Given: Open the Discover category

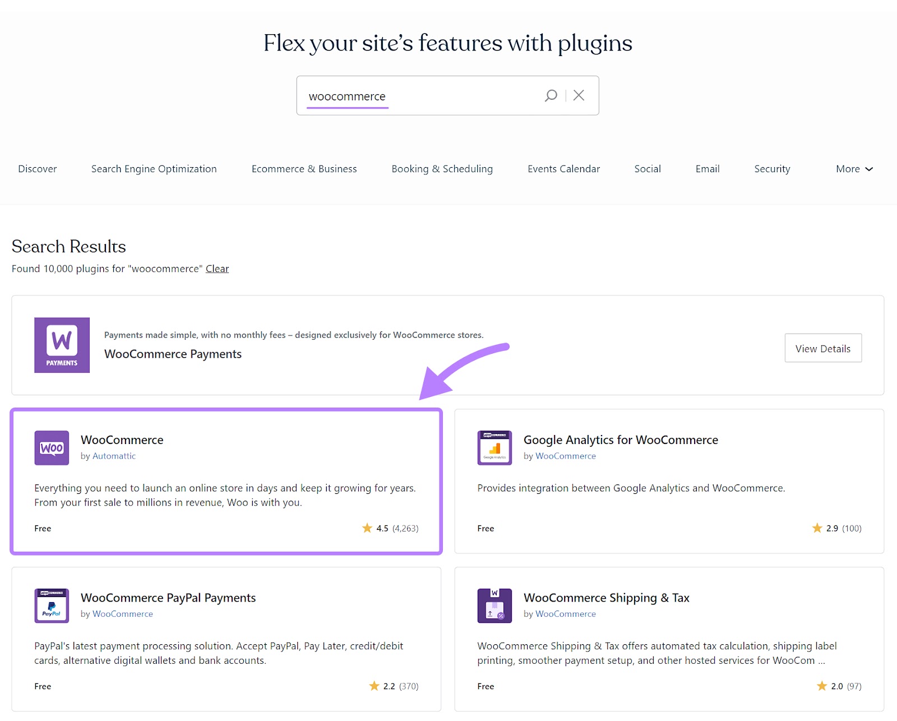Looking at the screenshot, I should click(x=37, y=169).
